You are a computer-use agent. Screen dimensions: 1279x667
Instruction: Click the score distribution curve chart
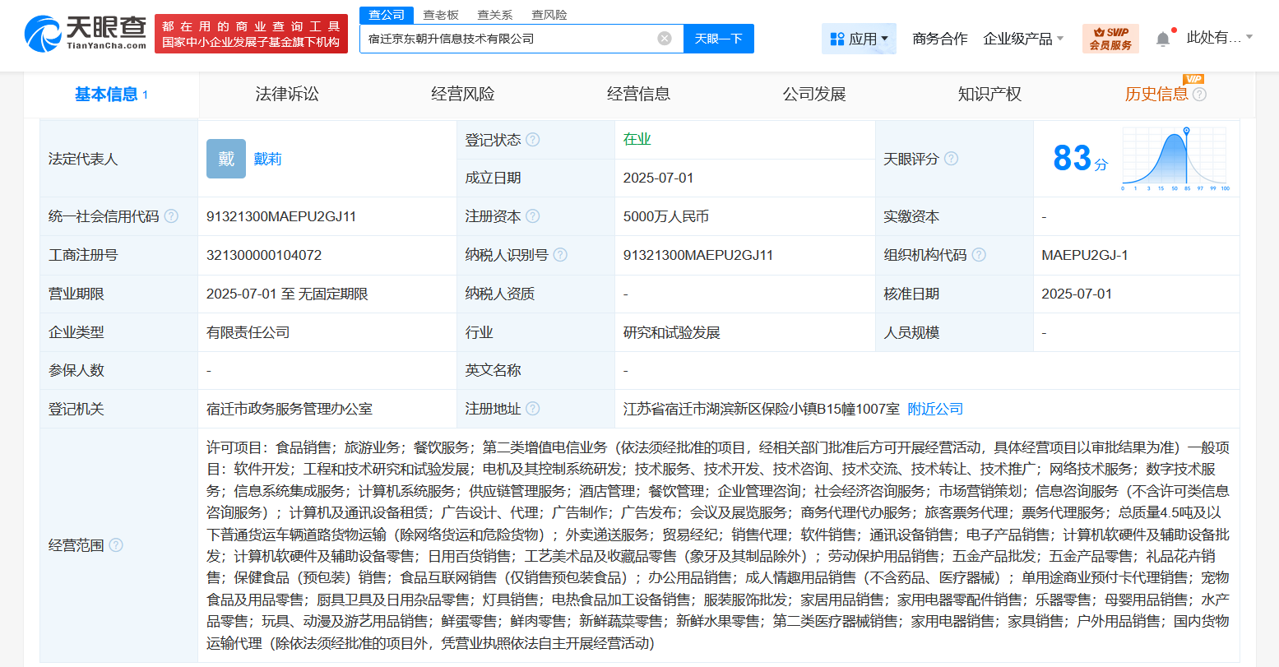point(1175,159)
